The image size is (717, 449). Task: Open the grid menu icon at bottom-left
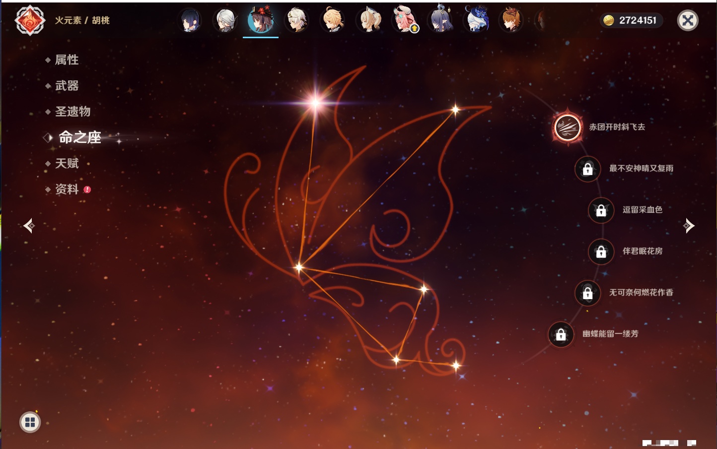[30, 422]
